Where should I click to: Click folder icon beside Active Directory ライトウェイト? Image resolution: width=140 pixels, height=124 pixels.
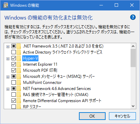[19, 52]
